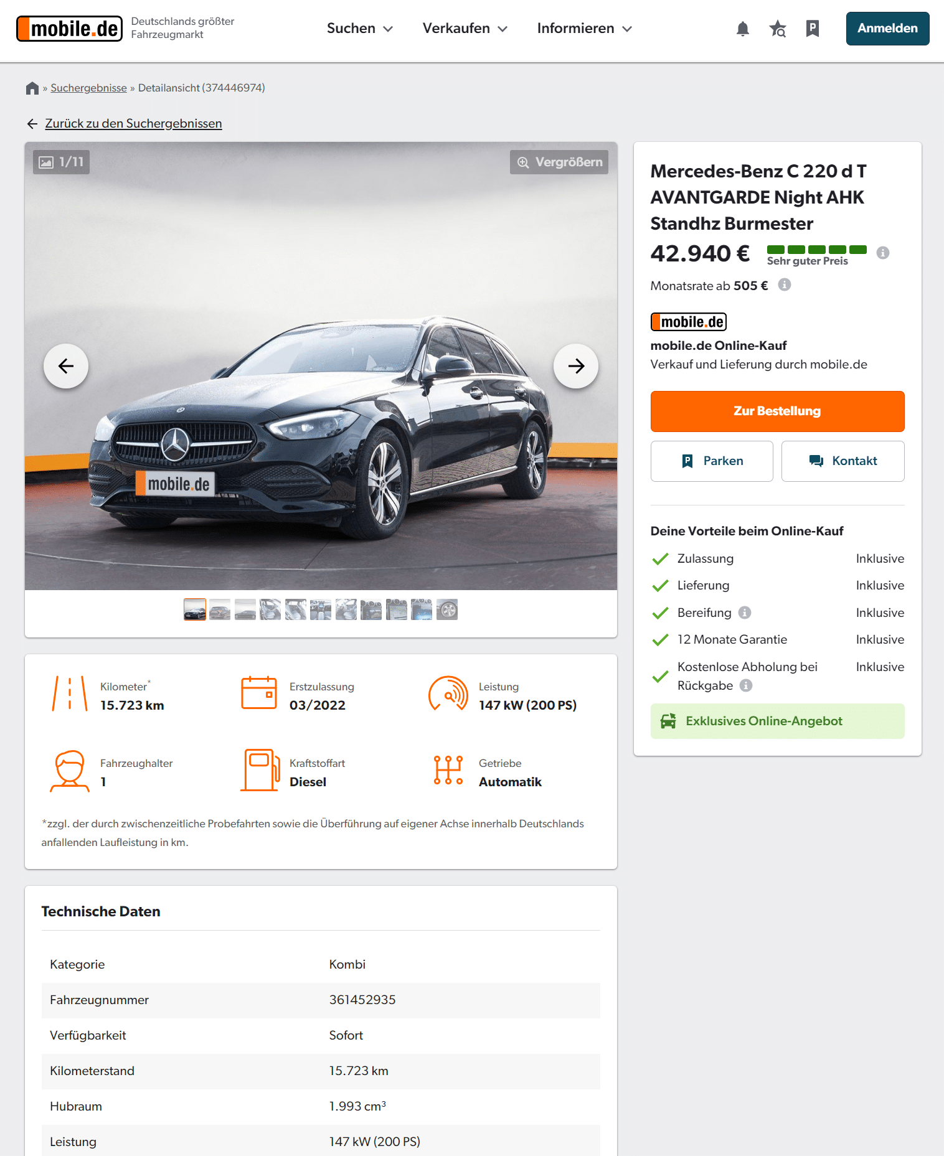Screen dimensions: 944x1156
Task: Select eighth gallery thumbnail
Action: 371,609
